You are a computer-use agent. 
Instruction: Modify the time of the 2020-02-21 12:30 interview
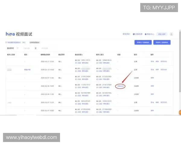[x=164, y=61]
